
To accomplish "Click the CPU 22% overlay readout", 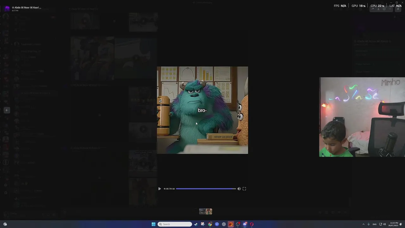I will click(377, 6).
